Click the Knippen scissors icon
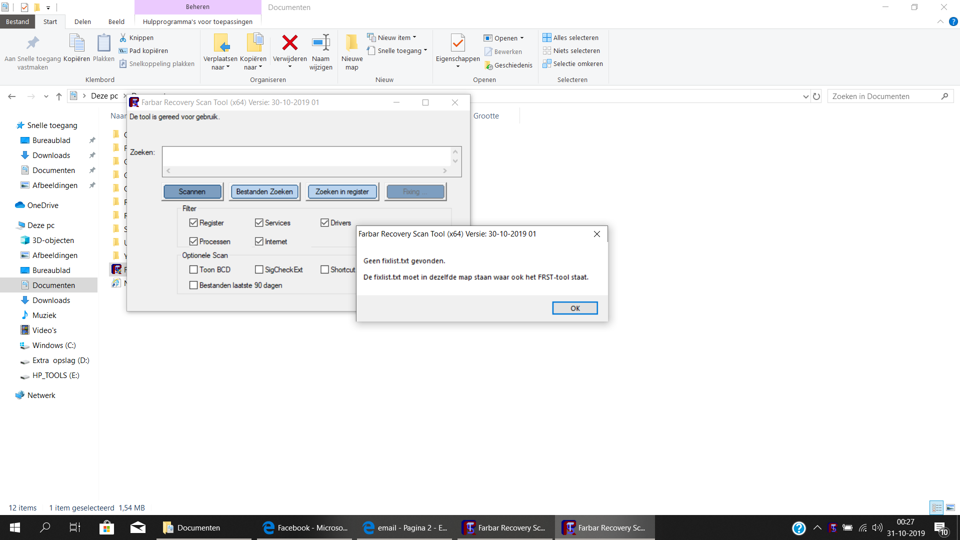The width and height of the screenshot is (960, 540). (x=123, y=37)
